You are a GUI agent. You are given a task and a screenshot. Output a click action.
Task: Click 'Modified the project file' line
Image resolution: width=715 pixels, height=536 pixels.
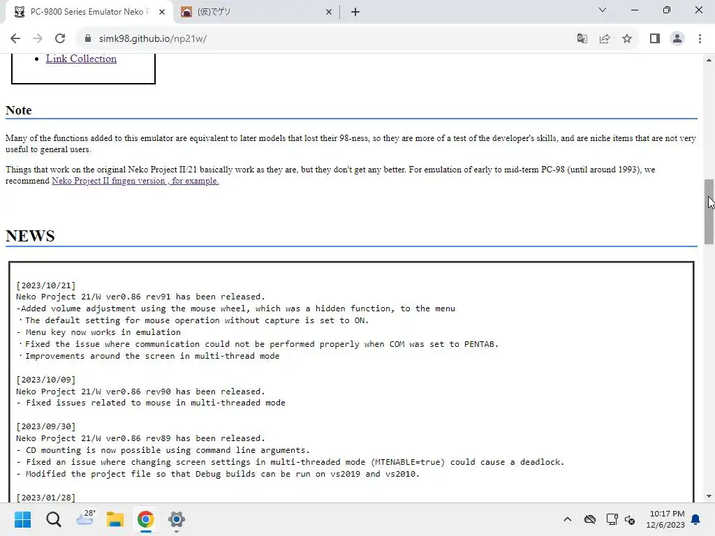[218, 474]
